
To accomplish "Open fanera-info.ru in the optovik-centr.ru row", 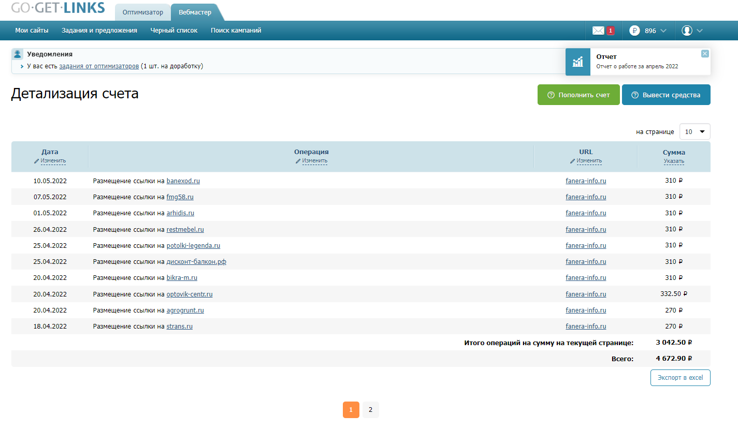I will [586, 294].
